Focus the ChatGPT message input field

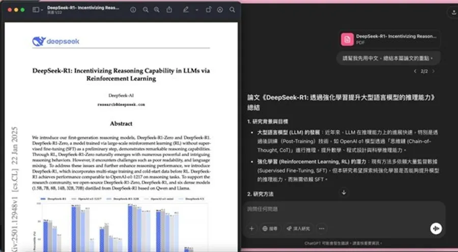coord(344,209)
